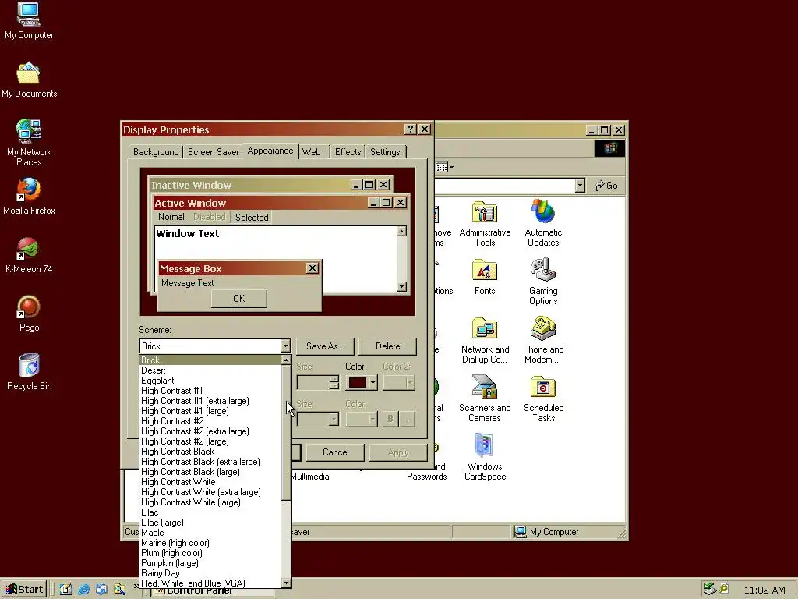The width and height of the screenshot is (798, 599).
Task: Choose Lilac from the scheme list
Action: pos(210,512)
